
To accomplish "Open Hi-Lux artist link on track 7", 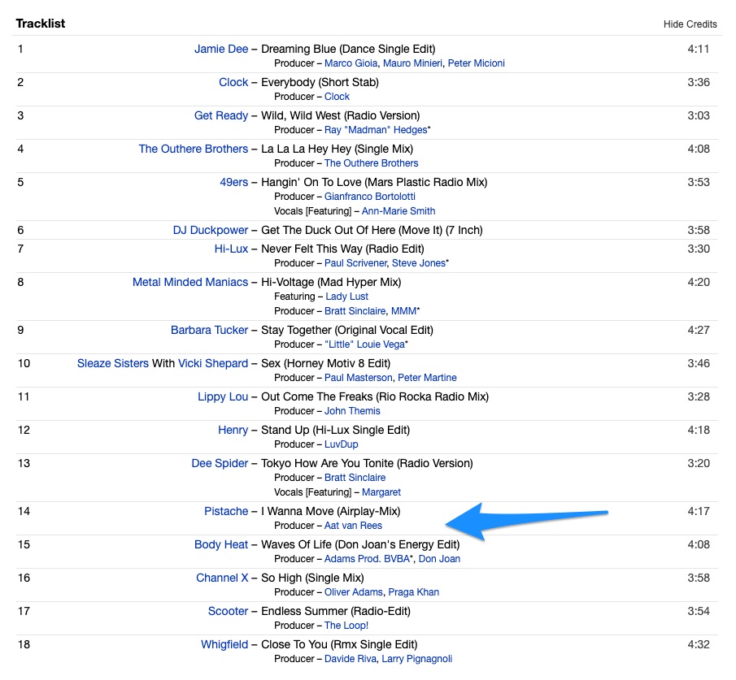I will (x=231, y=249).
